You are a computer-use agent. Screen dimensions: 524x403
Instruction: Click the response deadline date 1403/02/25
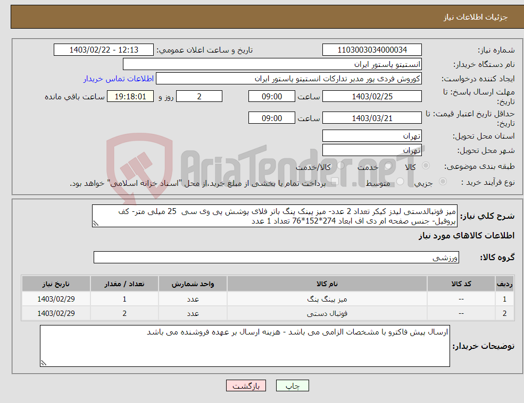coord(372,97)
